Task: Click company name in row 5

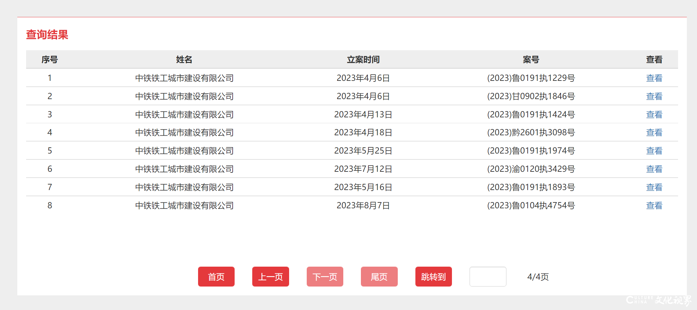Action: [x=184, y=151]
